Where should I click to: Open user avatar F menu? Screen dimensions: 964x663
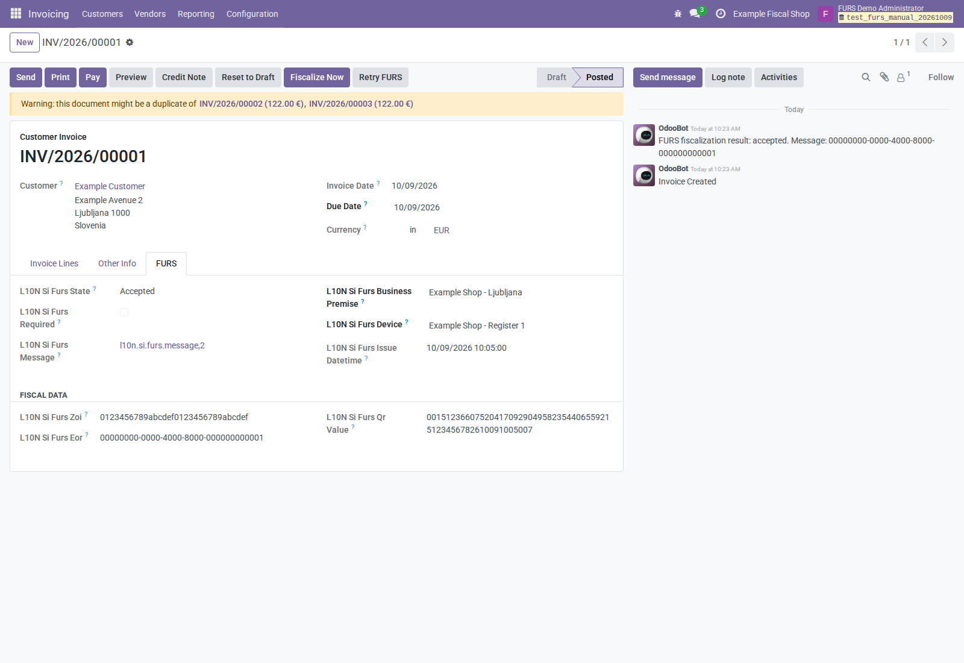(825, 13)
